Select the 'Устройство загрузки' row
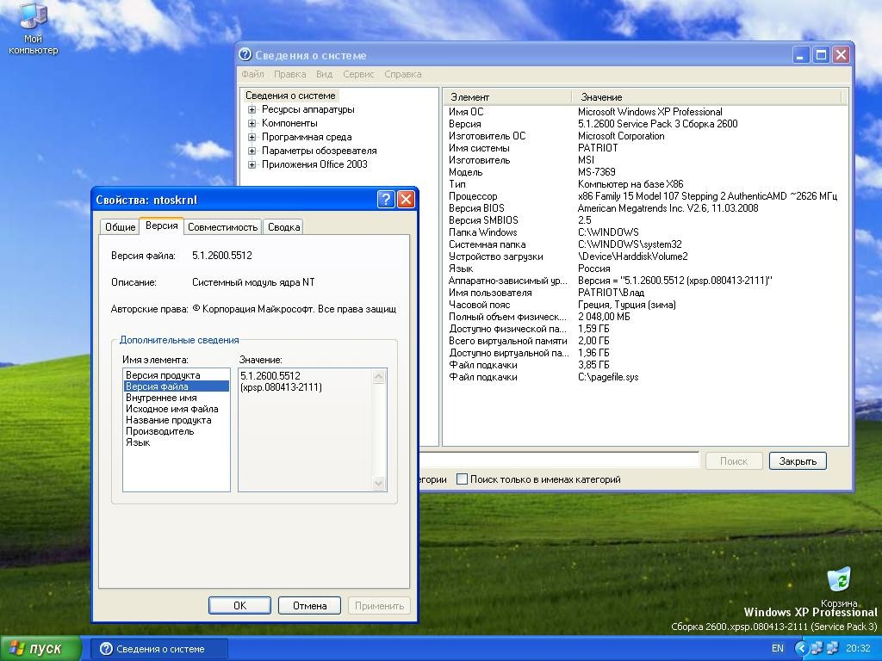 tap(645, 256)
